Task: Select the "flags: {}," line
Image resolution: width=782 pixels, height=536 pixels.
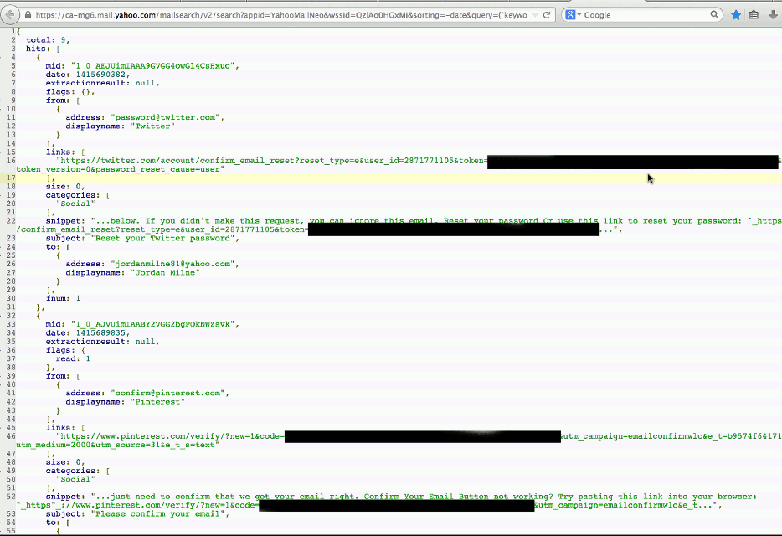Action: pyautogui.click(x=70, y=91)
